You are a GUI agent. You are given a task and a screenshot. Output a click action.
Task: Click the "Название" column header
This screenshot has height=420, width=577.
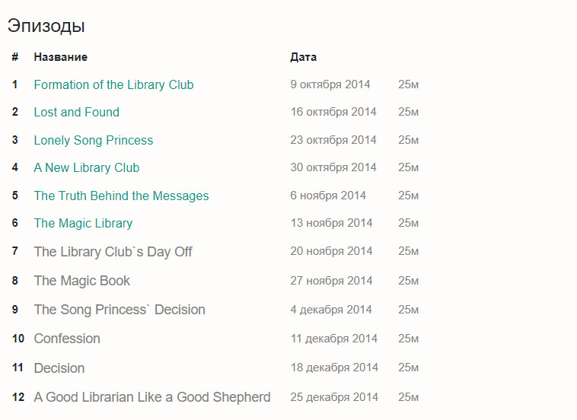click(60, 57)
